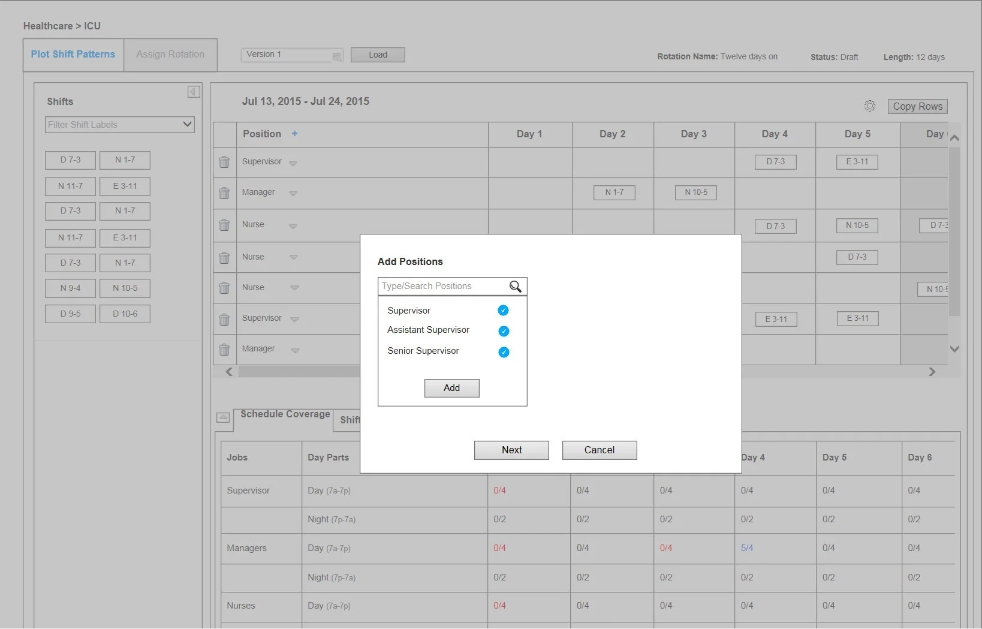
Task: Delete the first Supervisor row via trash icon
Action: [224, 162]
